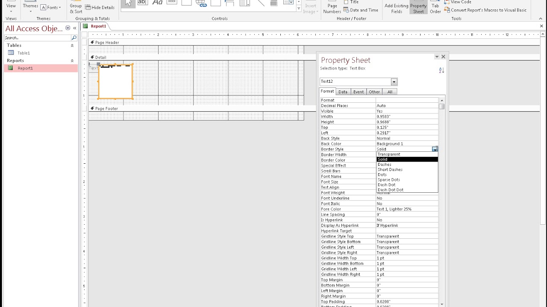
Task: Choose Dash Dot border style
Action: (407, 185)
